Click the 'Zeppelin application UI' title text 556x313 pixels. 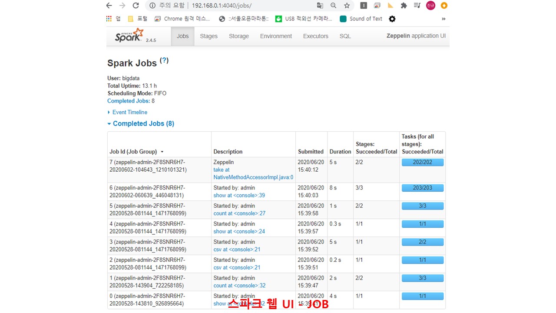point(416,36)
